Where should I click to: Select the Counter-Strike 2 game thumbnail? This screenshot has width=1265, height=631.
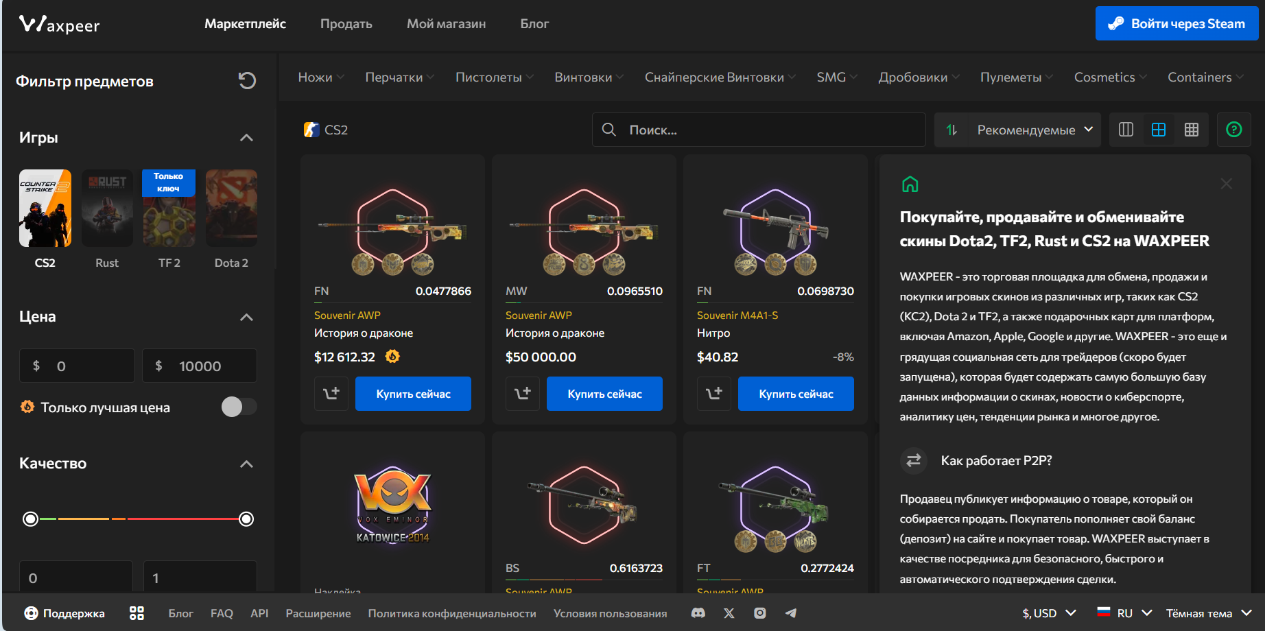(x=45, y=208)
